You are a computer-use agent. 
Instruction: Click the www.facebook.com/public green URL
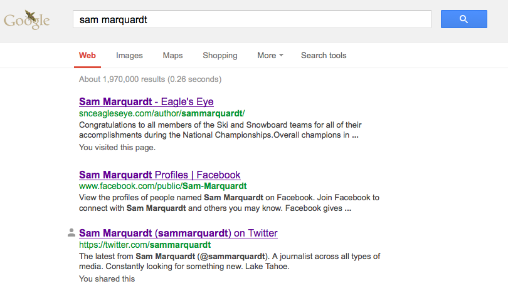point(162,186)
